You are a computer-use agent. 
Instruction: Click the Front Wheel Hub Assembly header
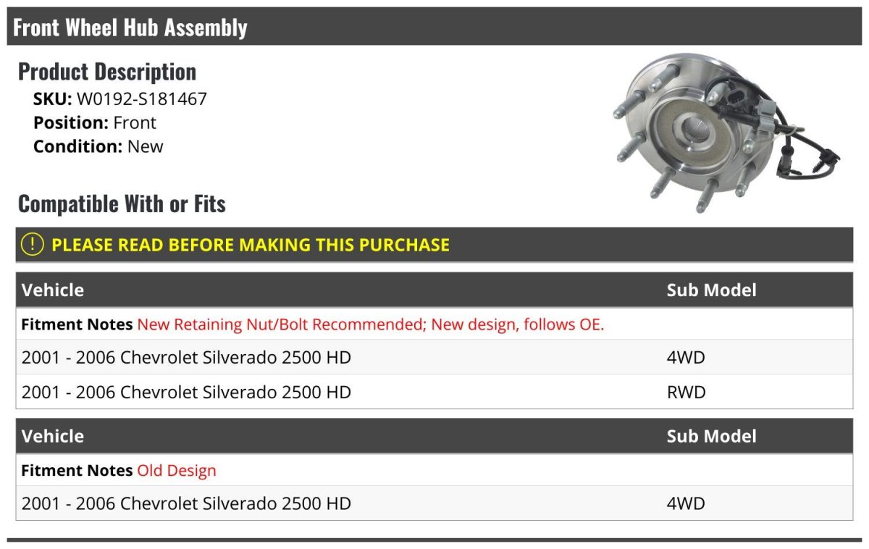[130, 28]
